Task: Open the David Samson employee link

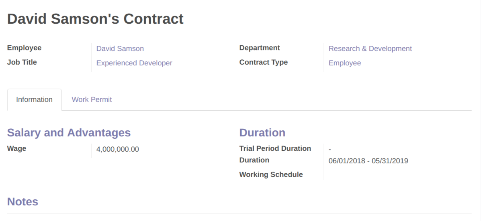Action: (120, 49)
